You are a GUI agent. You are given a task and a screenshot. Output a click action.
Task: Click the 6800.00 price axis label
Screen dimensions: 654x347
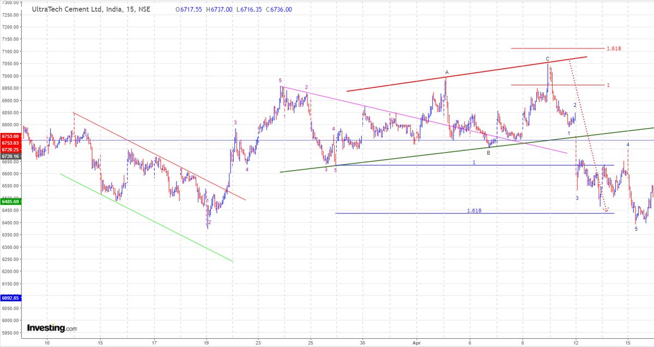(10, 125)
